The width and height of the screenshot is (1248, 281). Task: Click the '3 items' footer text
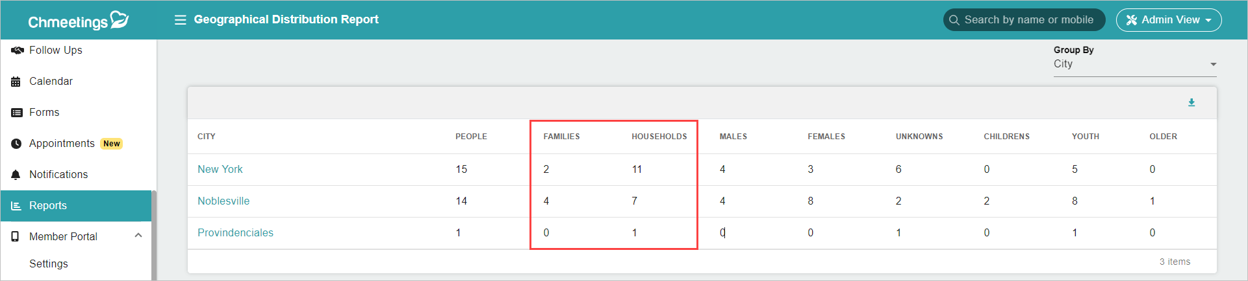[x=1175, y=262]
